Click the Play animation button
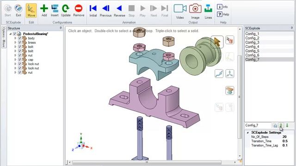The height and width of the screenshot is (166, 296). pos(142,11)
